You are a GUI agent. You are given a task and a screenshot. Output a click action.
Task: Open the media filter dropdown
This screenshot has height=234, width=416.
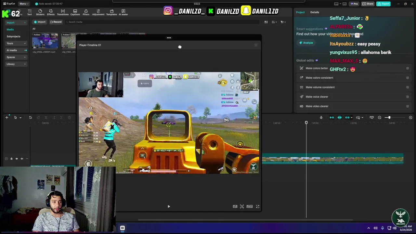coord(283,22)
